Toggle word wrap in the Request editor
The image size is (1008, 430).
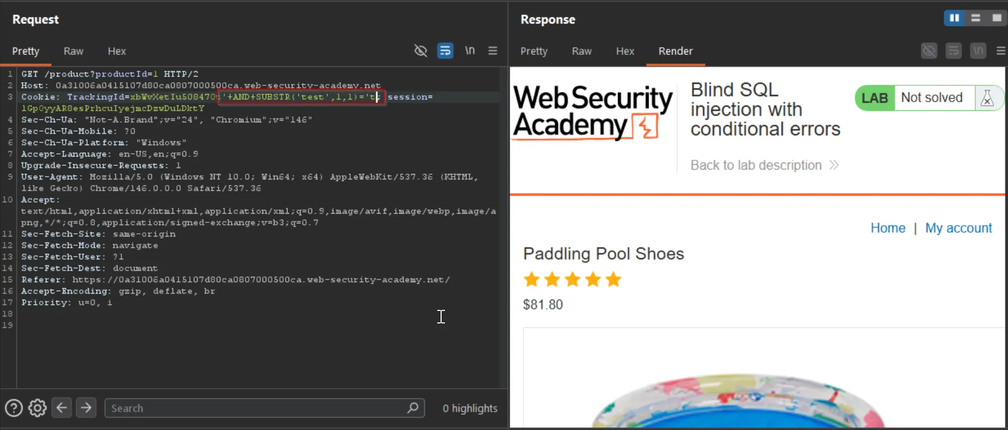pyautogui.click(x=445, y=51)
